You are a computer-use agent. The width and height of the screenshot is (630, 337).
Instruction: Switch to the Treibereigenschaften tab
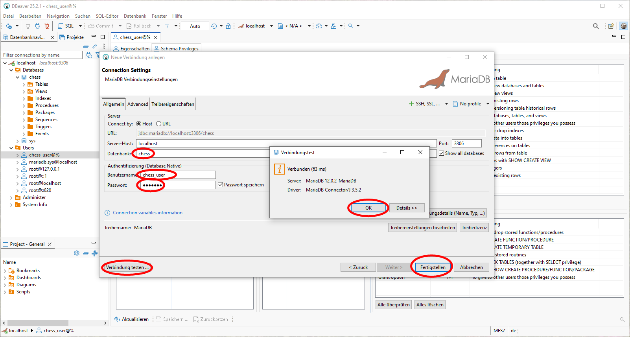(x=173, y=104)
